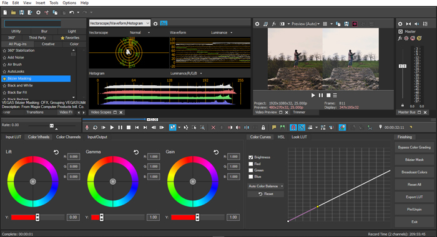Image resolution: width=437 pixels, height=237 pixels.
Task: Enable the Red curve checkbox
Action: 251,164
